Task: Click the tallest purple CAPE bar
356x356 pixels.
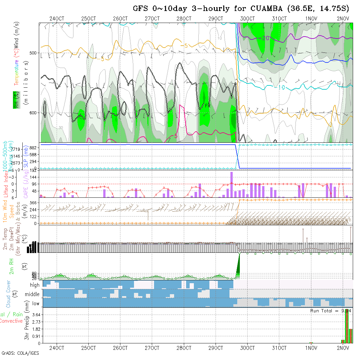Action: [232, 184]
